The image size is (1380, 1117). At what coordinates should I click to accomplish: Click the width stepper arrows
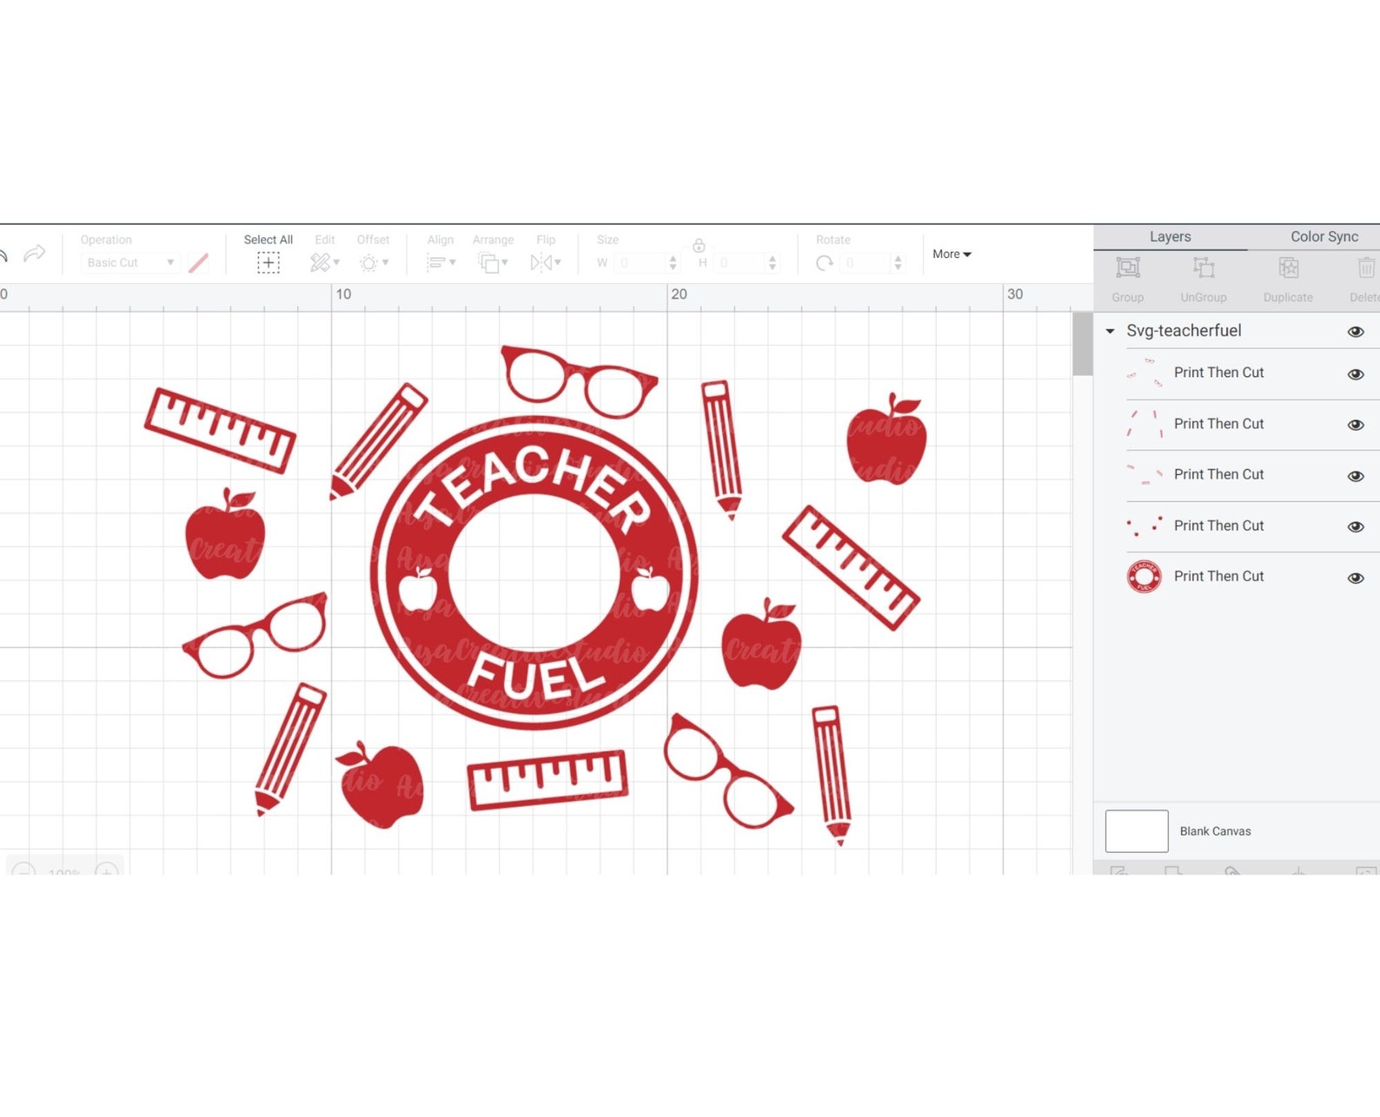pos(673,262)
